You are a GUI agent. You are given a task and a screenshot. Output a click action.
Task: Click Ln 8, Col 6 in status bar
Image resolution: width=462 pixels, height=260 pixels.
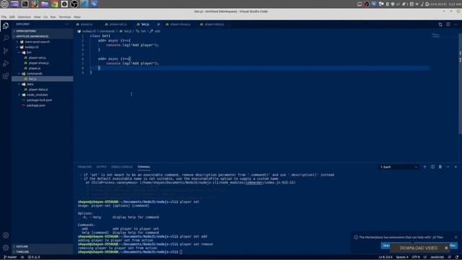coord(385,257)
